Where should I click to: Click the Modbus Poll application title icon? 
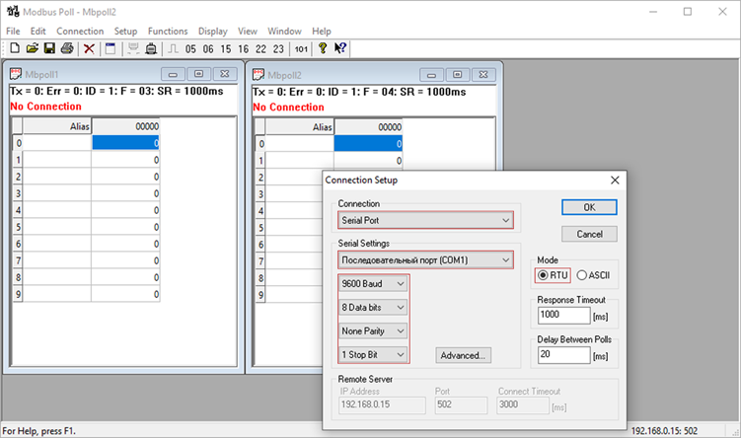[13, 11]
